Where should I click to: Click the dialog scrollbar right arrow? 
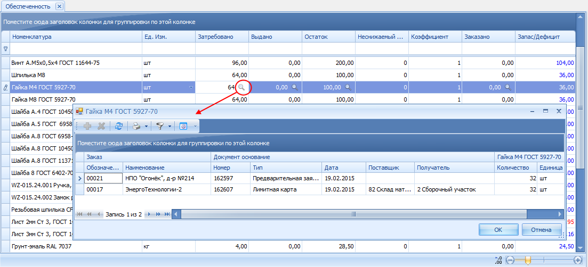pyautogui.click(x=560, y=214)
